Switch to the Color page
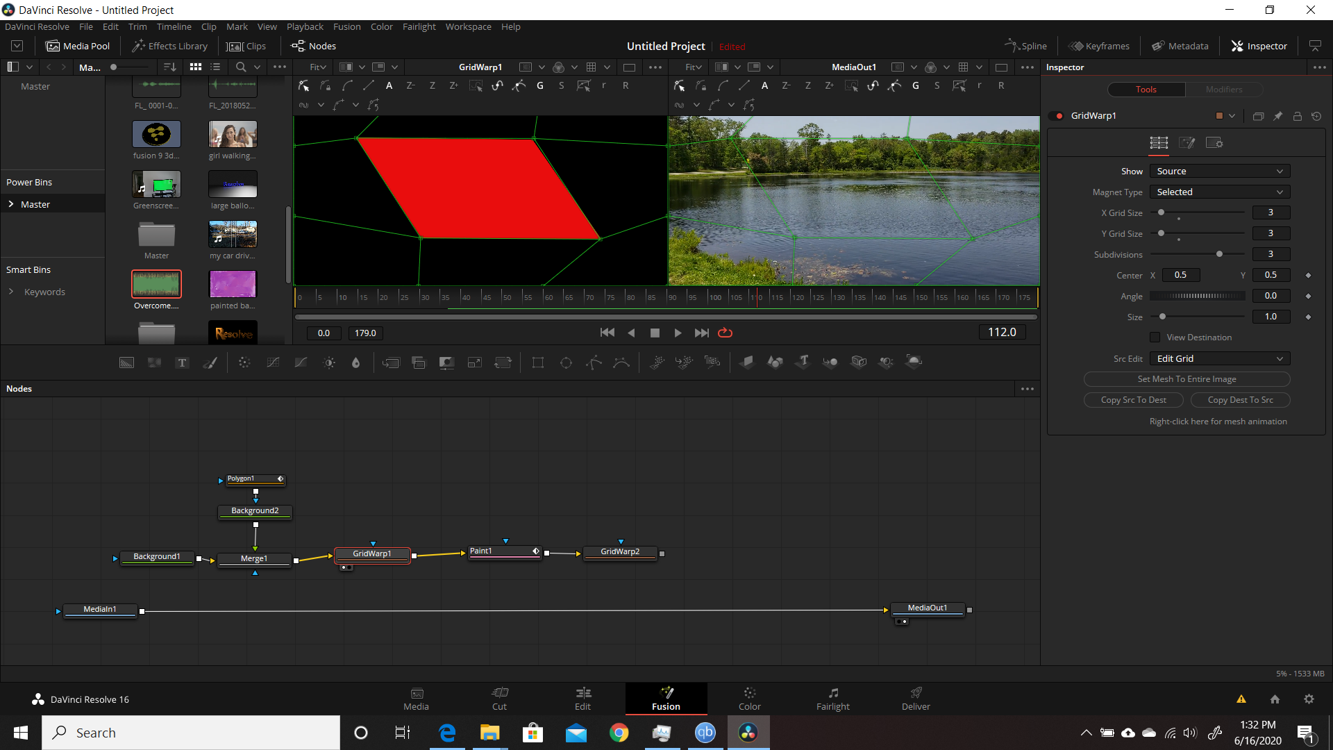Viewport: 1333px width, 750px height. click(749, 699)
